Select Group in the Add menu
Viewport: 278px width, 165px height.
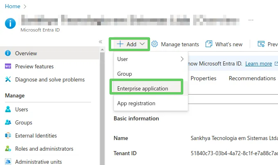[151, 74]
